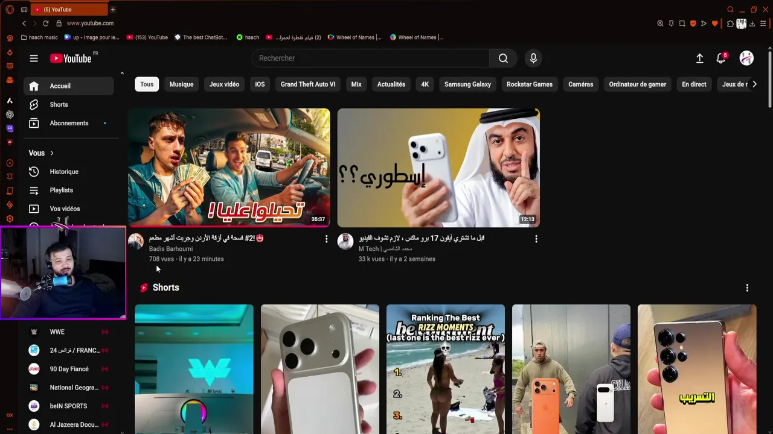Go to Accueil in sidebar
This screenshot has width=773, height=434.
coord(68,86)
